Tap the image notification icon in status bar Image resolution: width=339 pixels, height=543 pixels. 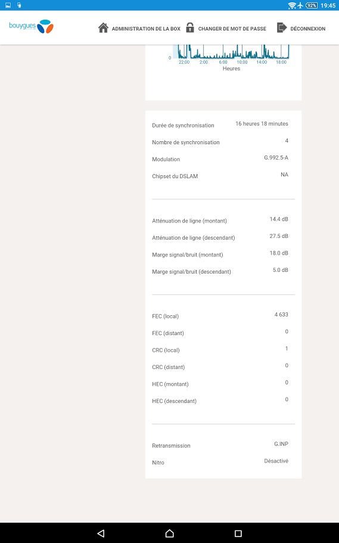[x=8, y=5]
